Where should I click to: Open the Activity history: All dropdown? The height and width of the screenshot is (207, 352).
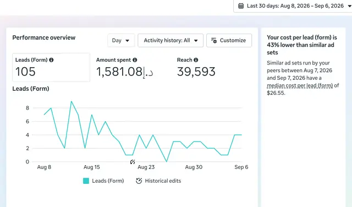170,40
